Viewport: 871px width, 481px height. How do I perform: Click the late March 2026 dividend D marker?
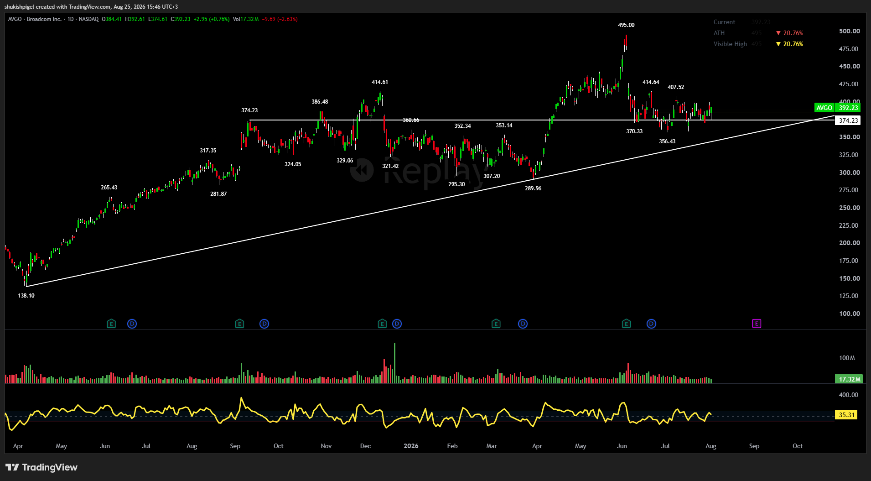[523, 324]
